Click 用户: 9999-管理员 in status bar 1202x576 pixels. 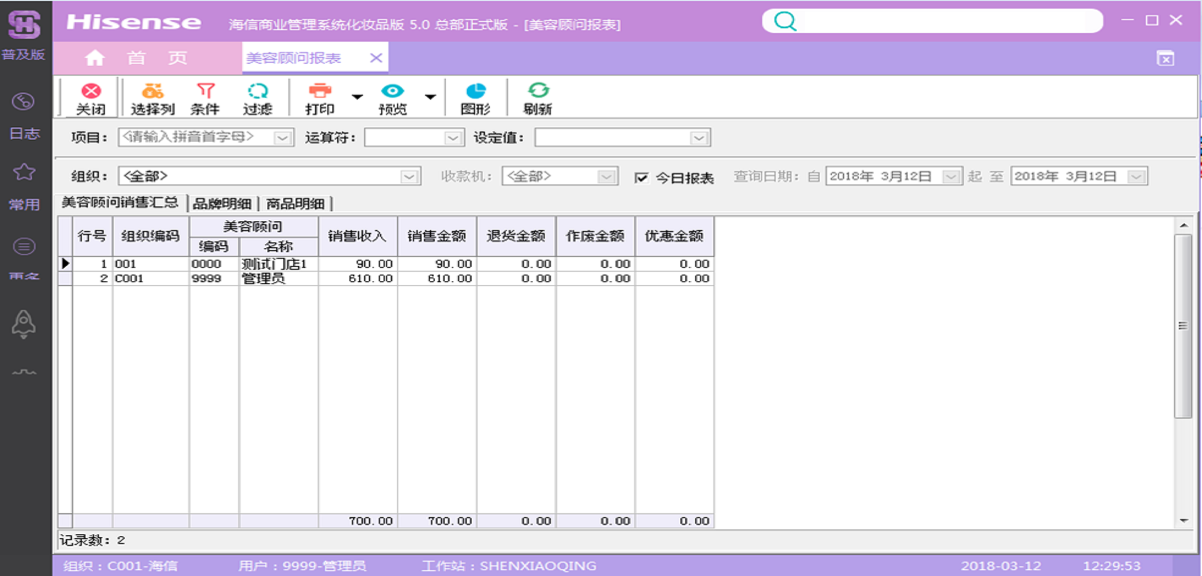pos(302,566)
